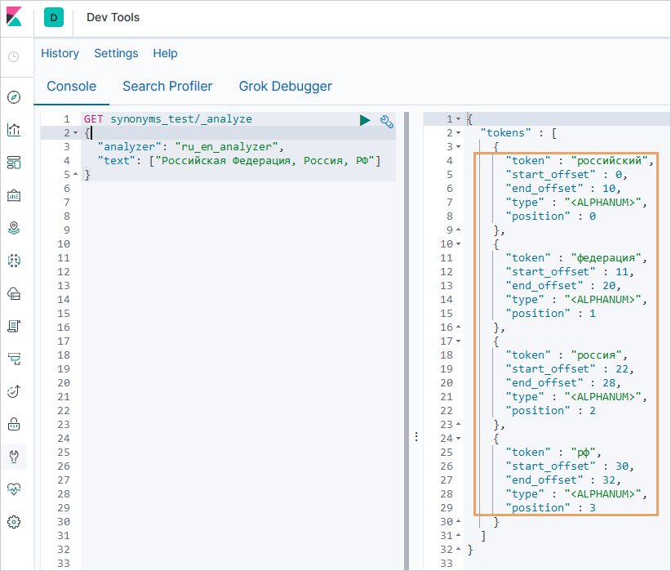
Task: Open the History link
Action: tap(60, 53)
